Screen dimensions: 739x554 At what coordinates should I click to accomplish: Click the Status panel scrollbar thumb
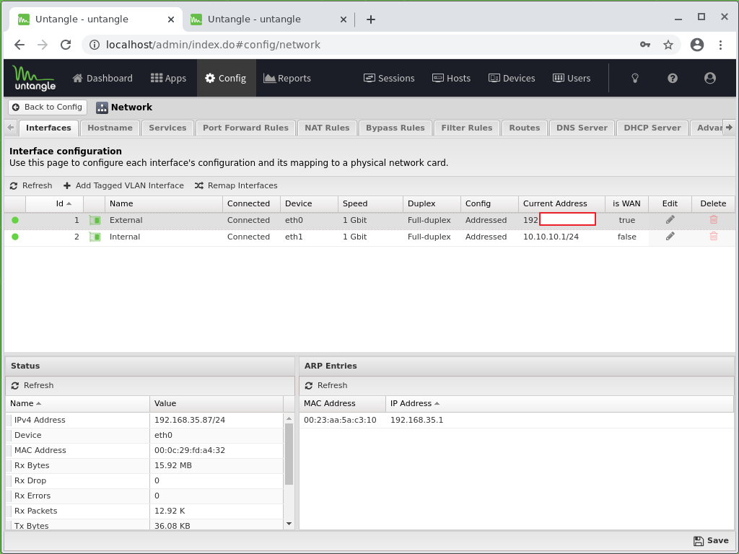289,454
